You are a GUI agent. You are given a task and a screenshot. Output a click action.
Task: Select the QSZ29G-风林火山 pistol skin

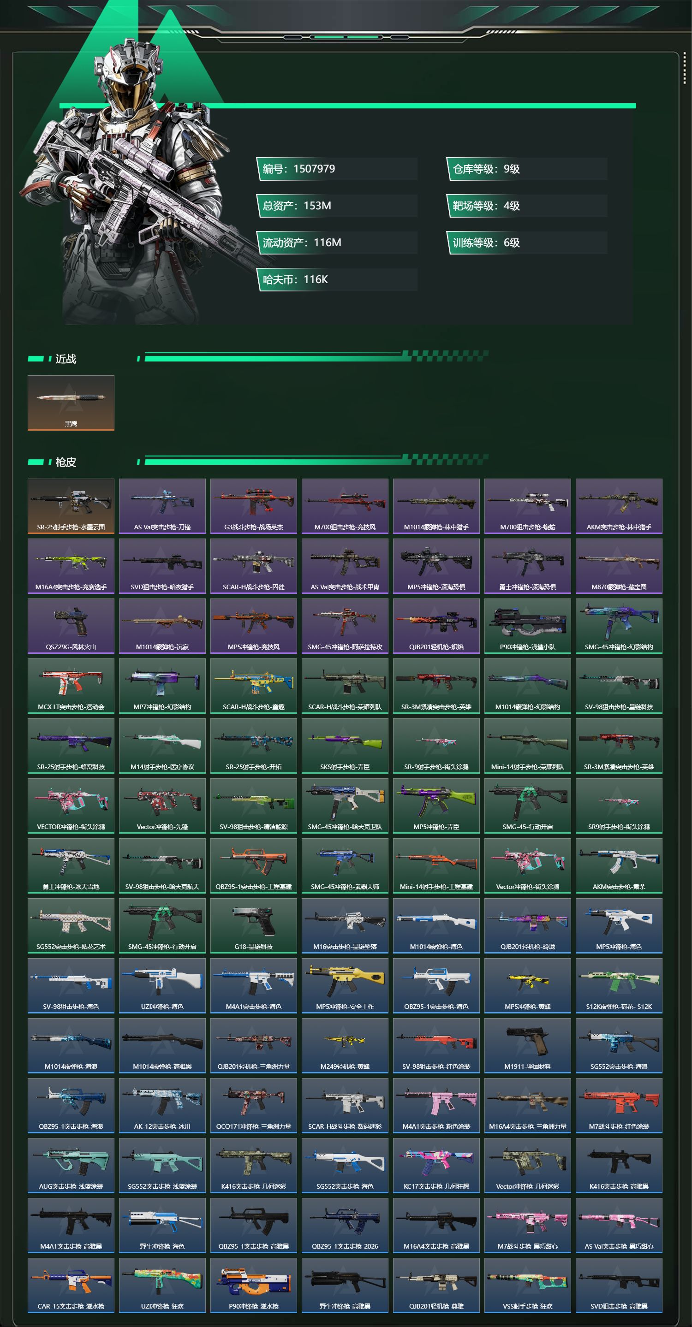pyautogui.click(x=71, y=627)
